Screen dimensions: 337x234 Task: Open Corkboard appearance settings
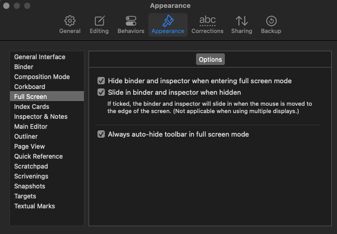click(29, 87)
